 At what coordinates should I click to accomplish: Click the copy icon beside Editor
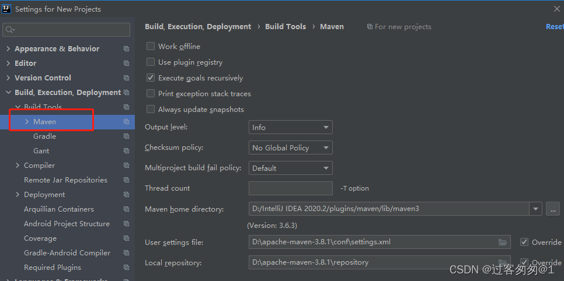[x=126, y=63]
